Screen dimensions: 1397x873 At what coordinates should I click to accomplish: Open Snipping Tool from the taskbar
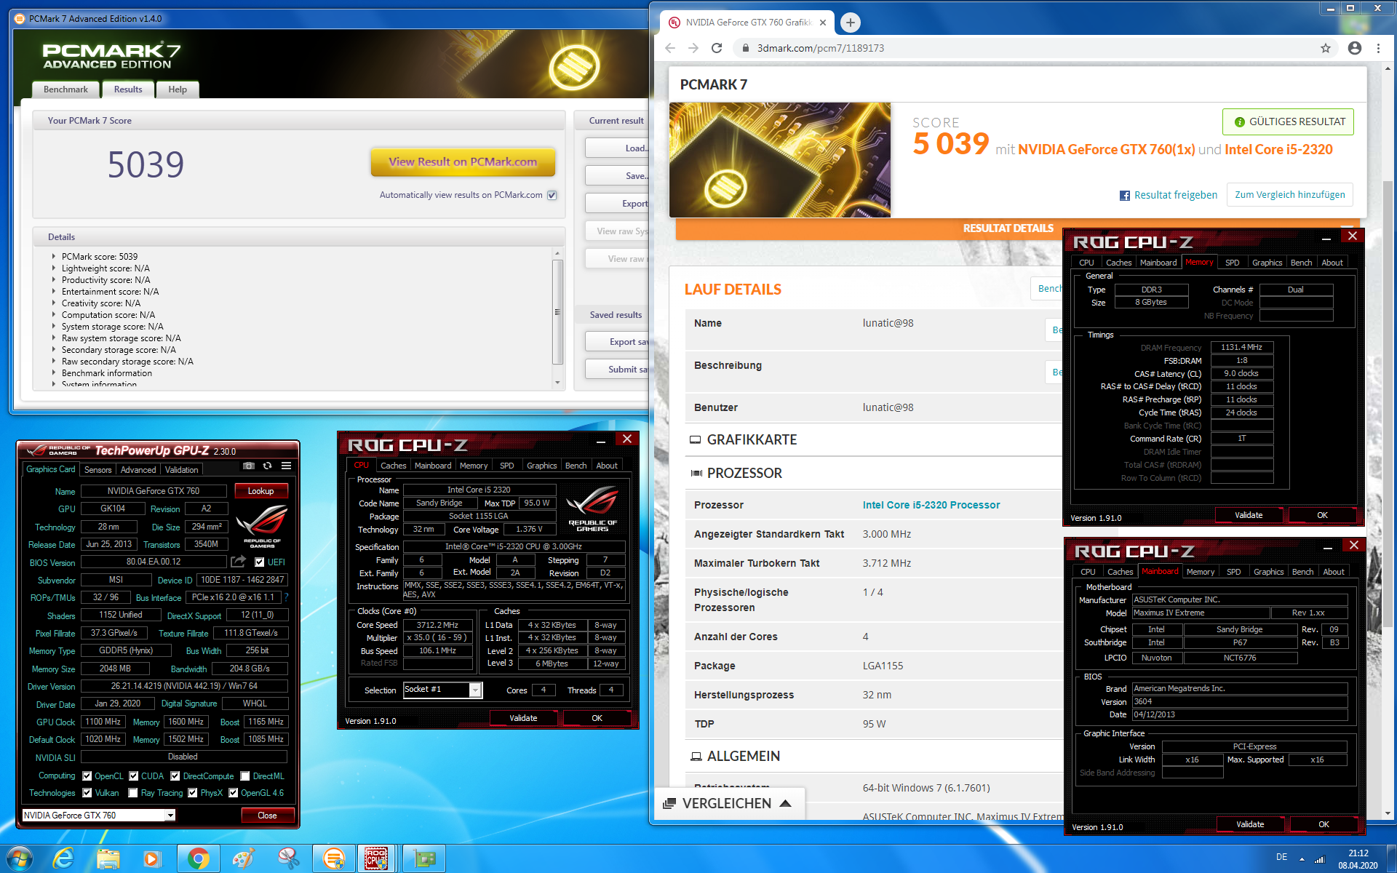coord(288,859)
